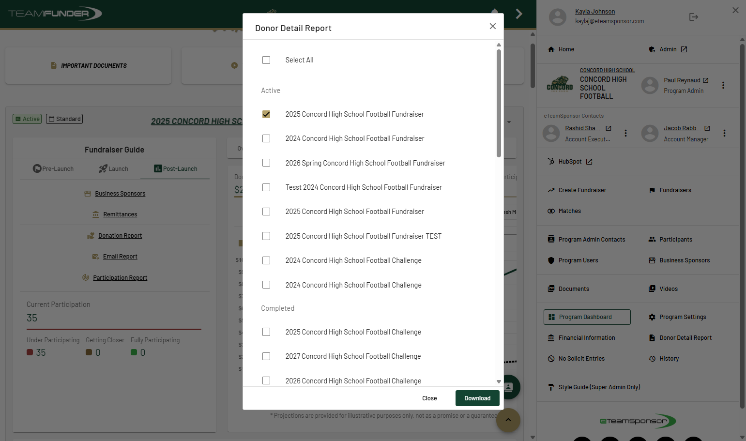
Task: Click the History clock icon
Action: (652, 359)
